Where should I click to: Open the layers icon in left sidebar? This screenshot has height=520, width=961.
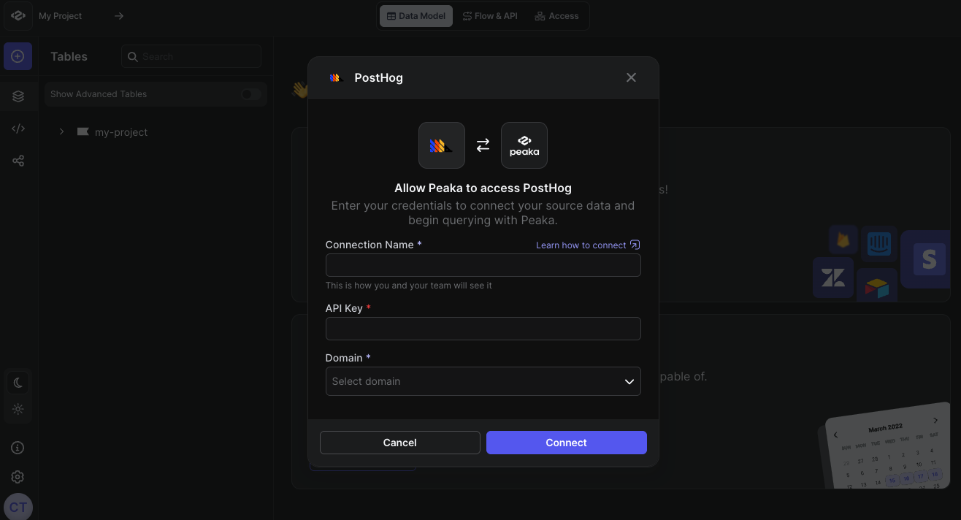(x=18, y=96)
